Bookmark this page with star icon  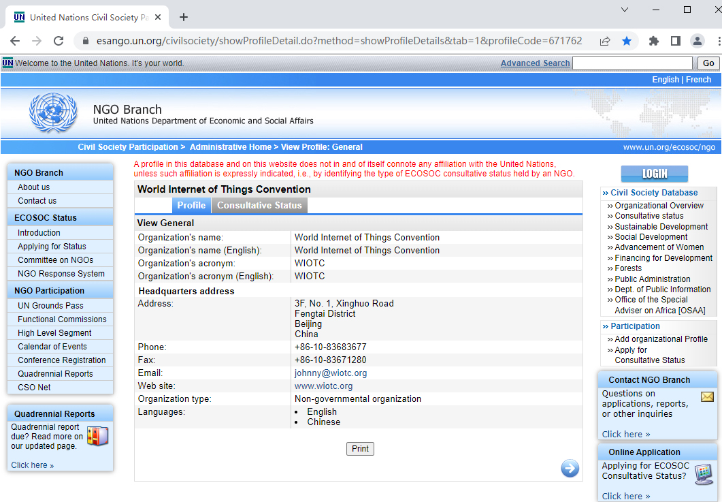click(626, 41)
